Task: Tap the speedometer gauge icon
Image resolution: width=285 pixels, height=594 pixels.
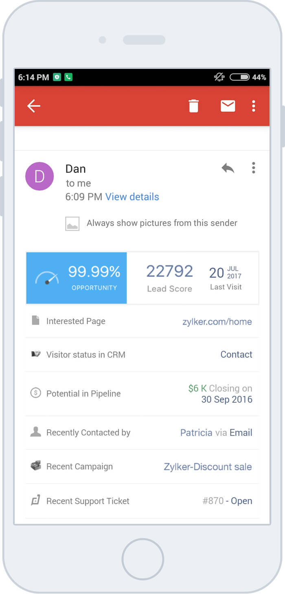Action: pos(47,278)
